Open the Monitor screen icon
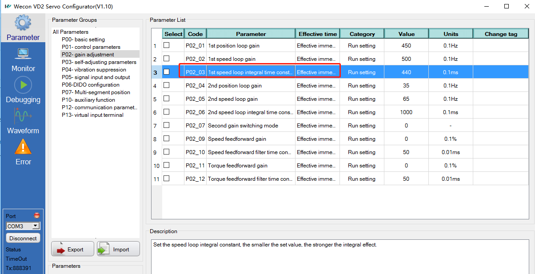 click(x=23, y=54)
